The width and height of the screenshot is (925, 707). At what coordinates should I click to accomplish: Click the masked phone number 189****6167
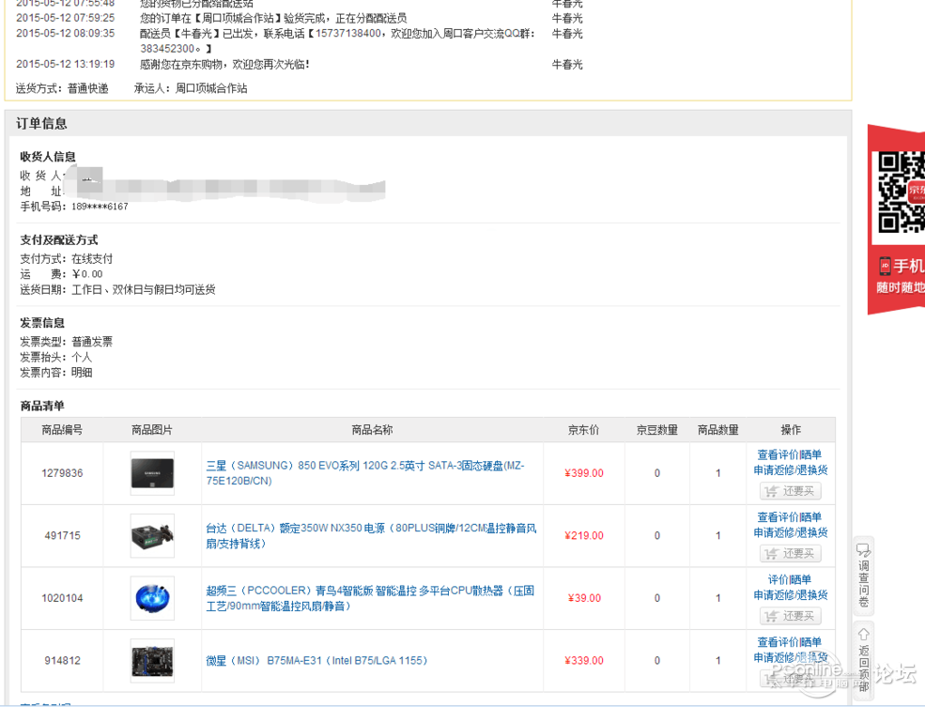click(100, 207)
